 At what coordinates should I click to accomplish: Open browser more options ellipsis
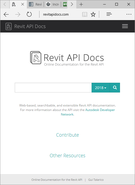click(x=129, y=14)
